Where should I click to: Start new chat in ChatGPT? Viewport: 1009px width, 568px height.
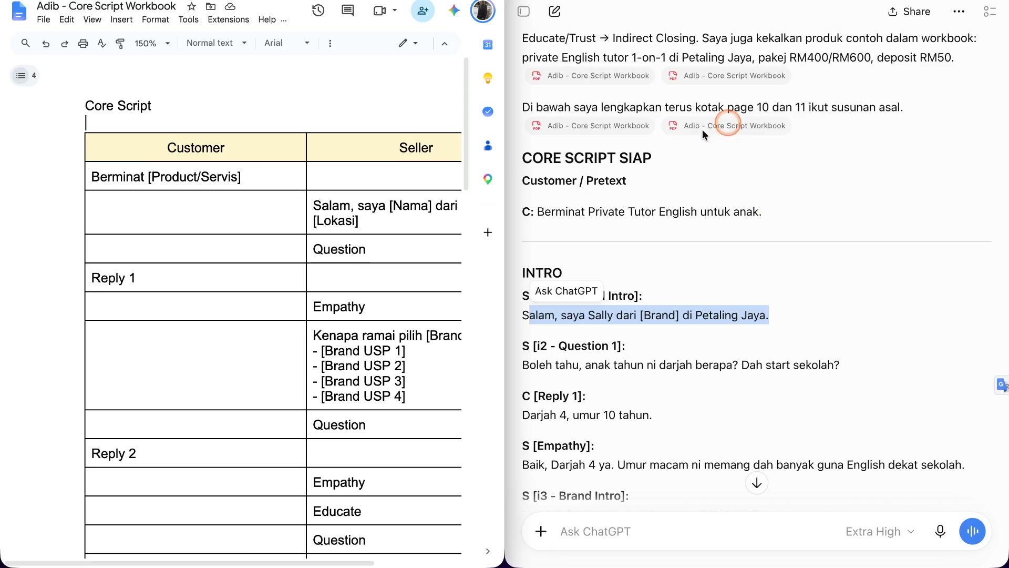coord(554,12)
